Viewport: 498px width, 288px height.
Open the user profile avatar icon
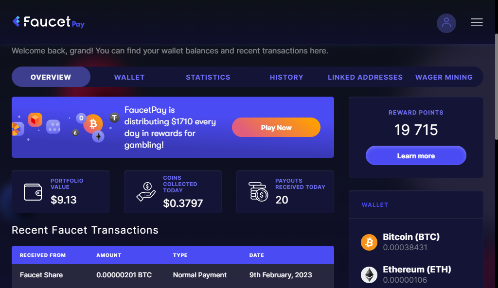(x=446, y=23)
